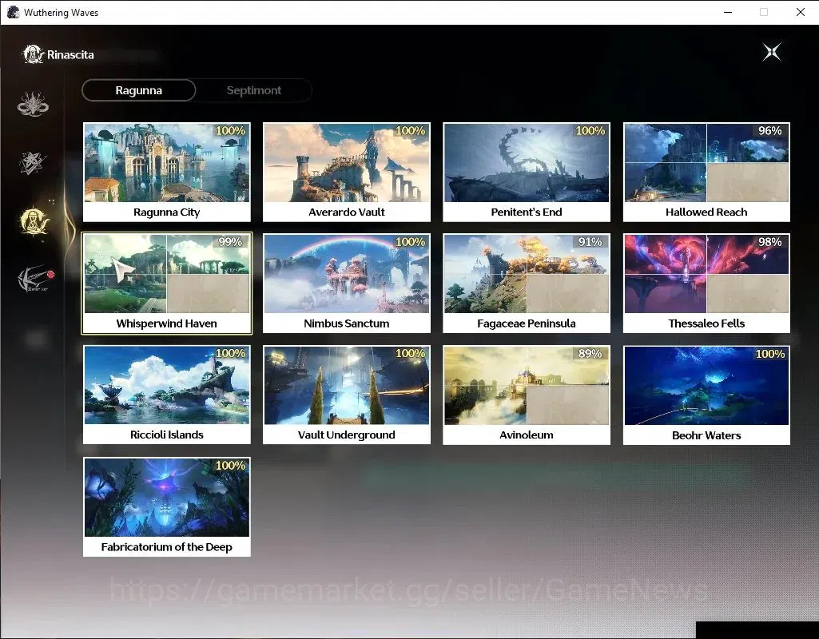Open the Fagaceae Peninsula area card
The height and width of the screenshot is (639, 819).
[527, 284]
